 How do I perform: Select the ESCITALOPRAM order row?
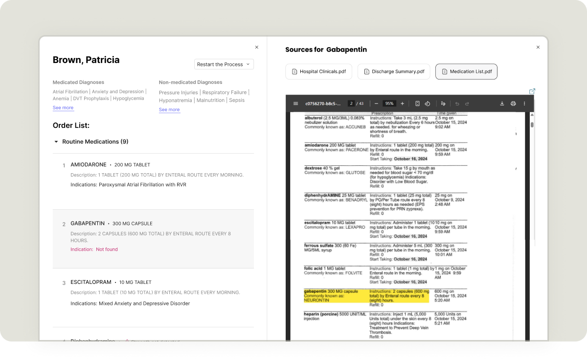point(153,298)
